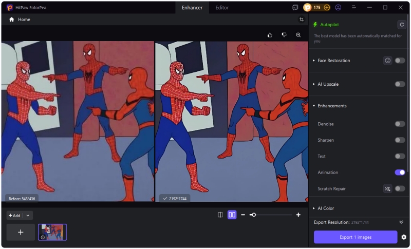Click the gold coin credits icon

point(307,8)
